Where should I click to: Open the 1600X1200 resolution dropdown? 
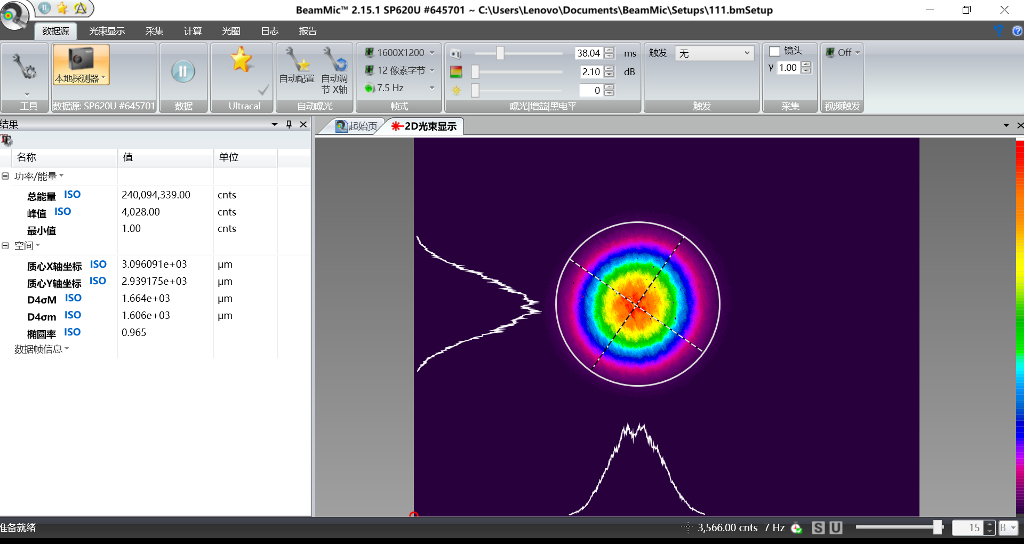tap(431, 53)
